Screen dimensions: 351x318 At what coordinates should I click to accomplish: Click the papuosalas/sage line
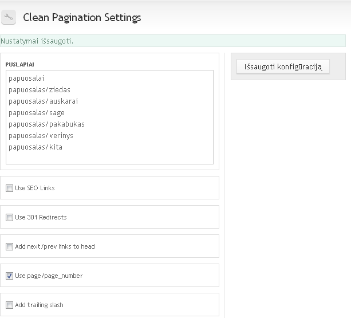37,113
